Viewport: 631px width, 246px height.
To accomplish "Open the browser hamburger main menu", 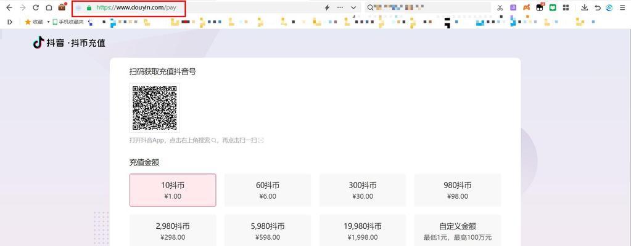I will [622, 7].
